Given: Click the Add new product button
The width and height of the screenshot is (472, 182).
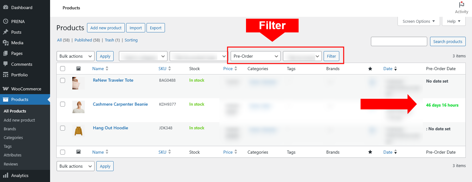Looking at the screenshot, I should click(106, 28).
